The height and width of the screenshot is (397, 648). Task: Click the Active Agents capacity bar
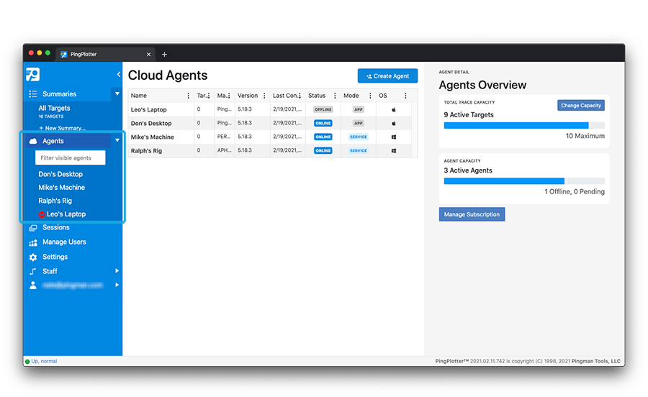pos(524,181)
